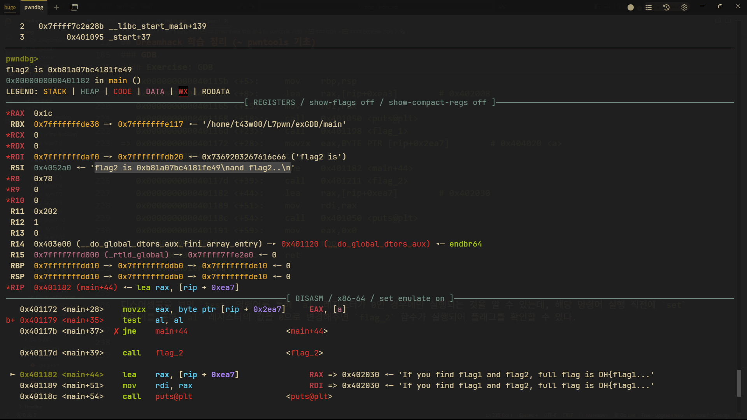The image size is (747, 420).
Task: Select the pwndbg tab
Action: 34,7
